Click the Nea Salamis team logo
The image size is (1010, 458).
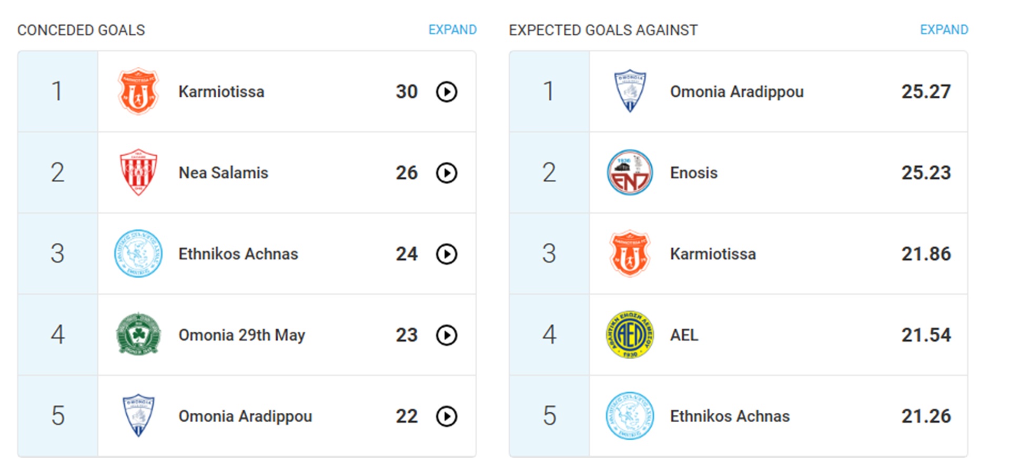coord(137,172)
